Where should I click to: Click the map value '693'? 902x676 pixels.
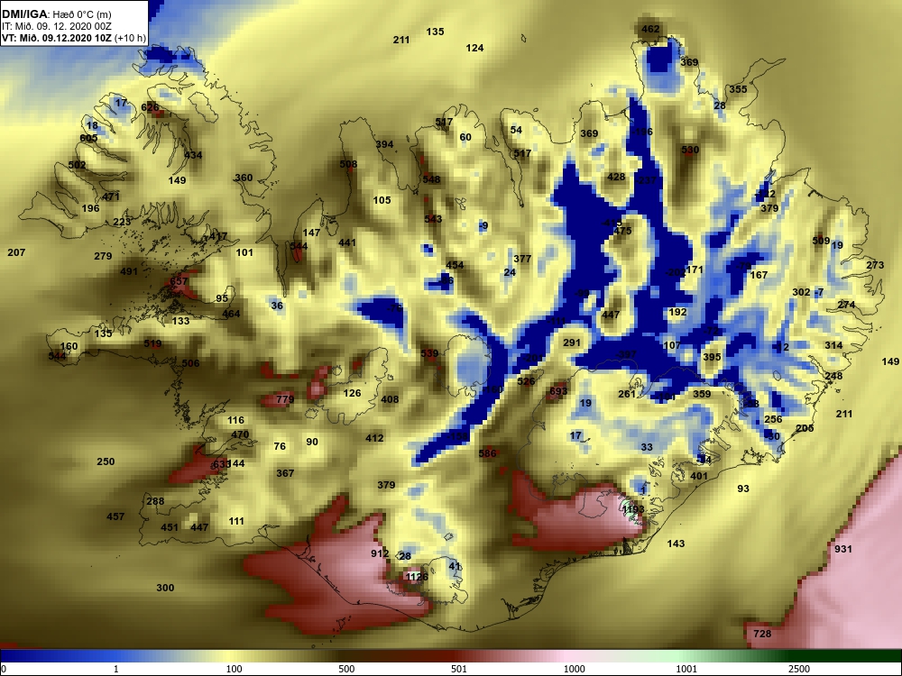pos(558,391)
